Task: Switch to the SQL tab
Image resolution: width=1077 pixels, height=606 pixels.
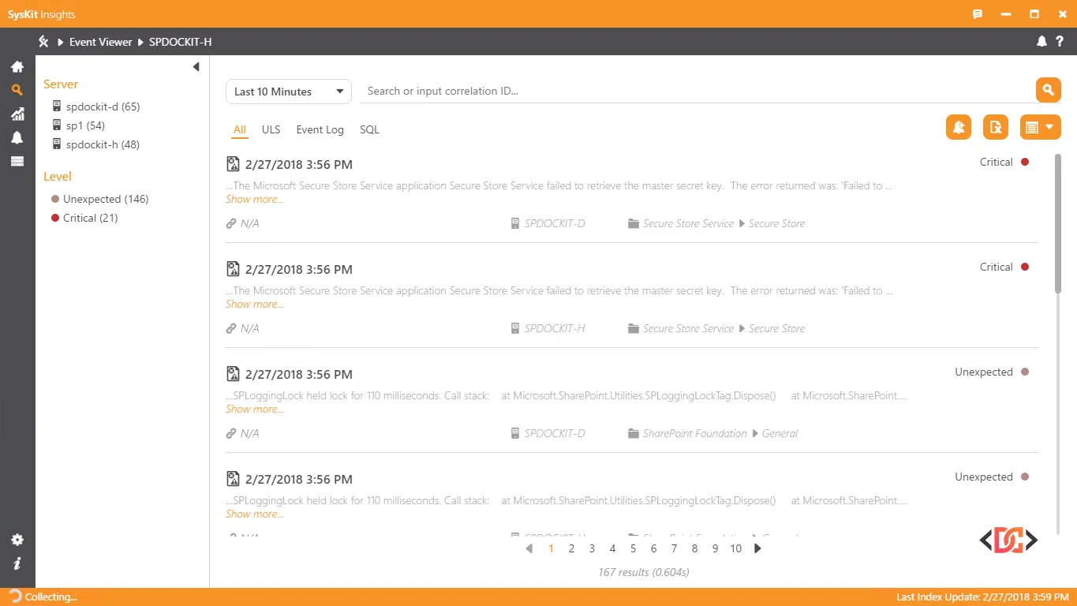Action: (369, 129)
